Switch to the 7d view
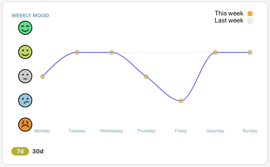The width and height of the screenshot is (270, 167). pos(20,151)
